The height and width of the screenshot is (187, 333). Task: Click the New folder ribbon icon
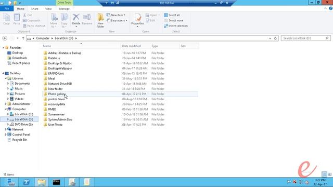coord(100,21)
